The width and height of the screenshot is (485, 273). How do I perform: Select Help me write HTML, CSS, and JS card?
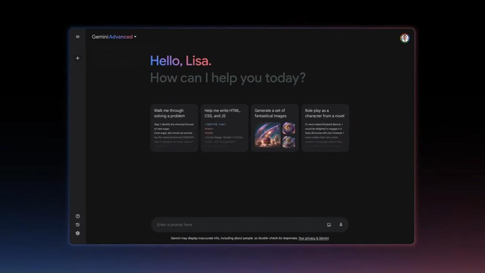coord(224,128)
